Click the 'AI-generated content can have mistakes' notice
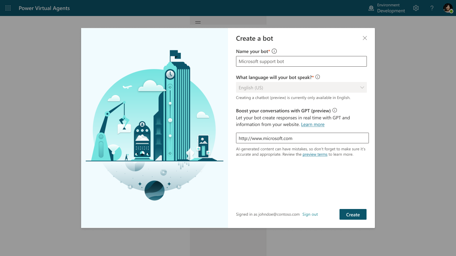456x256 pixels. click(301, 152)
